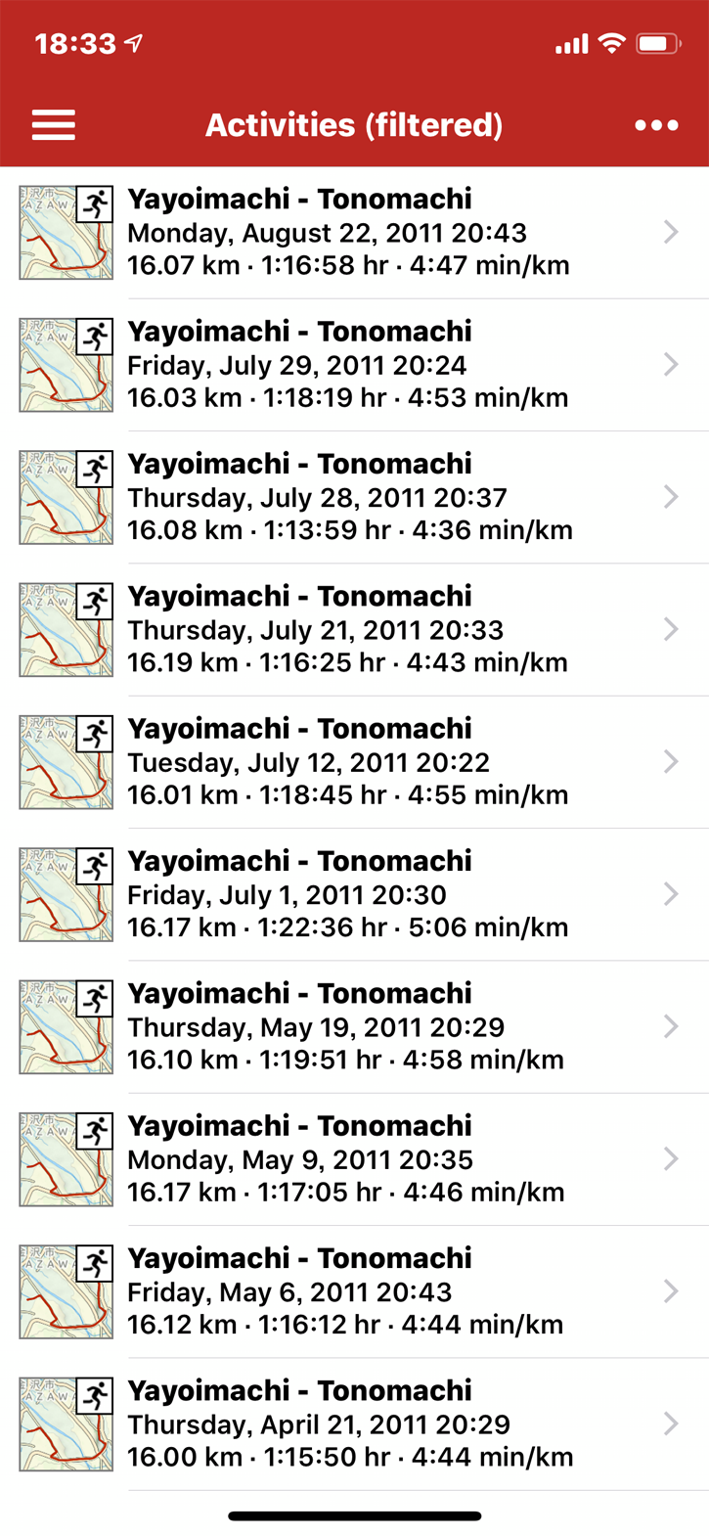
Task: Tap the battery status icon
Action: 658,44
